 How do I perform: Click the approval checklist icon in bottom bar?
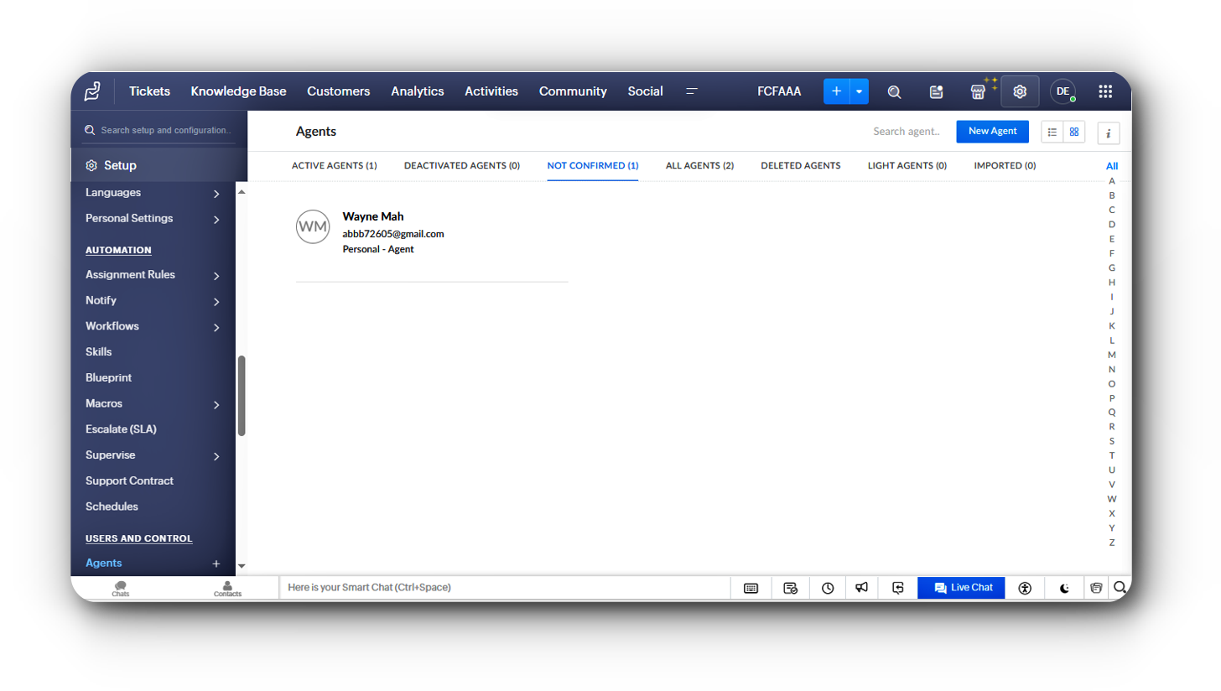tap(790, 588)
